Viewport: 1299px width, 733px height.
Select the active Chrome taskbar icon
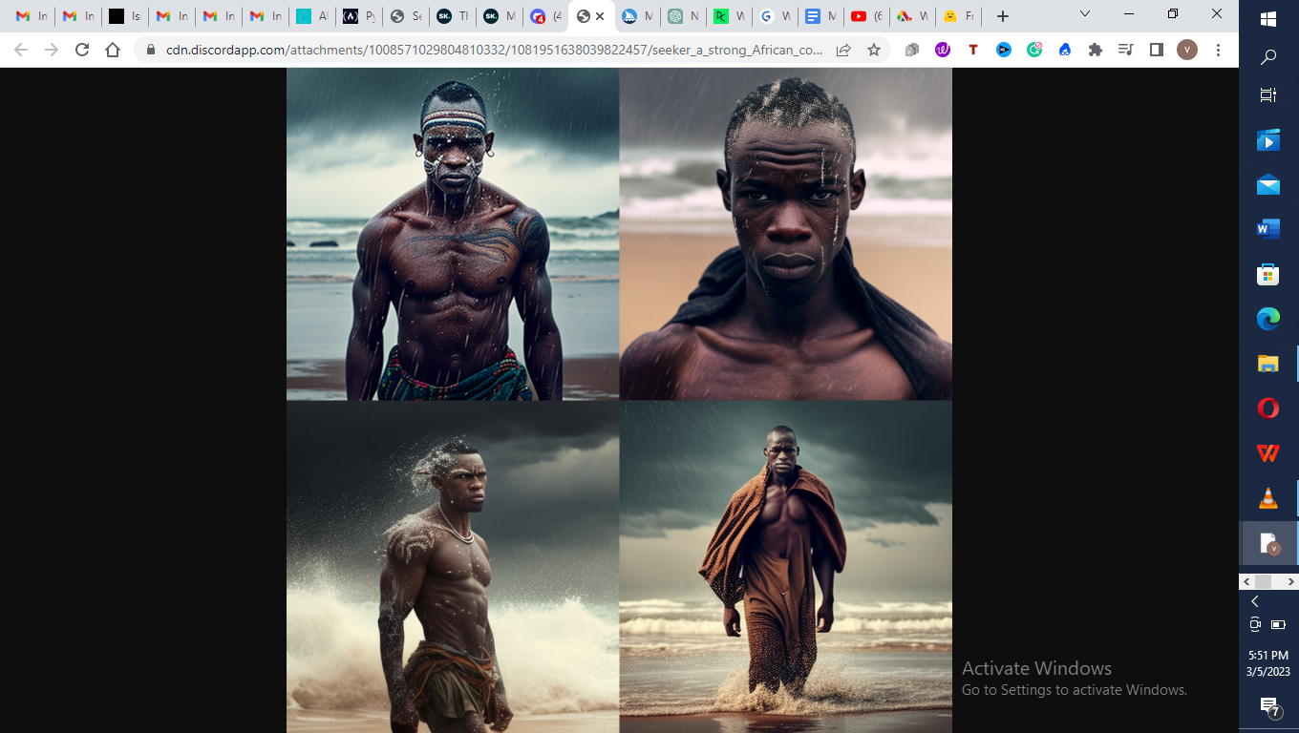(x=1268, y=544)
